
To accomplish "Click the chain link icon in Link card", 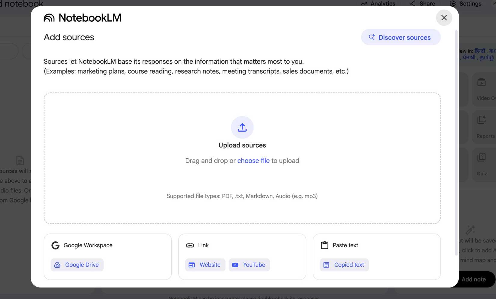I will (x=190, y=245).
